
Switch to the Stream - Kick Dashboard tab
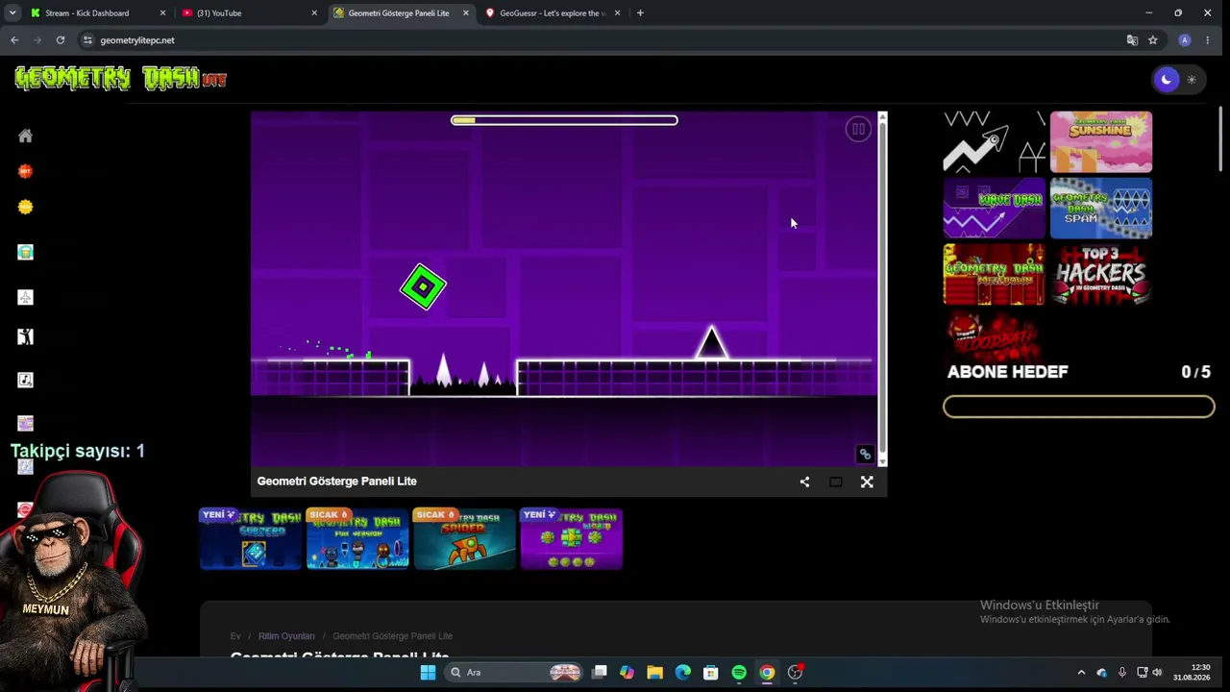pos(96,13)
